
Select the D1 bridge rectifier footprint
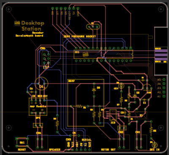141,115
